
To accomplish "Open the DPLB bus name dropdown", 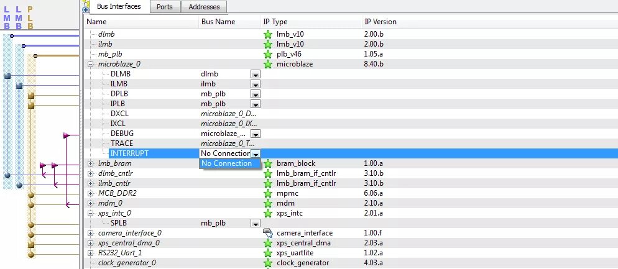I will [x=256, y=94].
